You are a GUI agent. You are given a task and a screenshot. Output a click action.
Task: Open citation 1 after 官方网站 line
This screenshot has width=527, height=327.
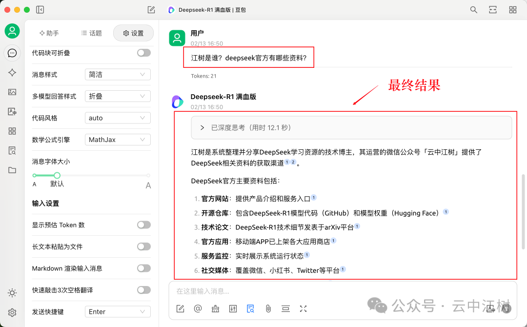(314, 198)
